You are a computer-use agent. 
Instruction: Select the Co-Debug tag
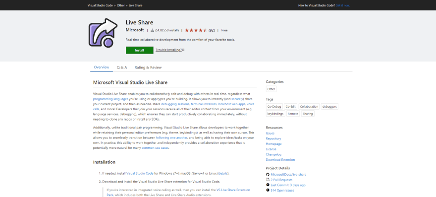click(274, 107)
